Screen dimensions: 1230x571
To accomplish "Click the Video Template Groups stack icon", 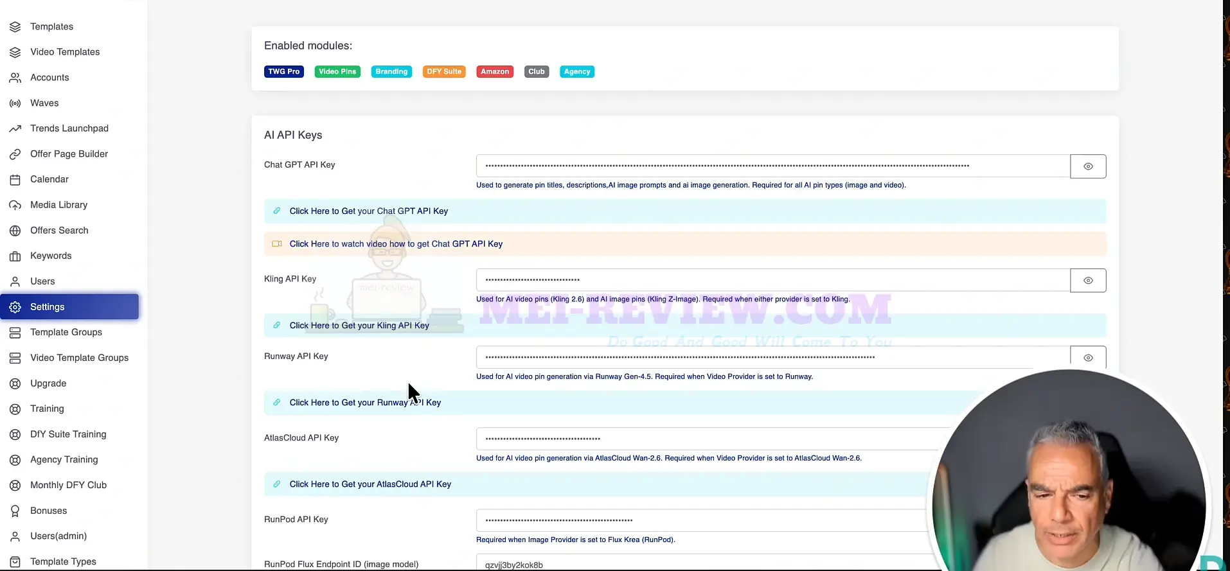I will (15, 358).
